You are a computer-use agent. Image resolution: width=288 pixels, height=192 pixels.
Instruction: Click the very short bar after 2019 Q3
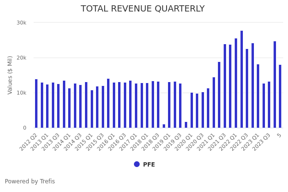point(186,125)
